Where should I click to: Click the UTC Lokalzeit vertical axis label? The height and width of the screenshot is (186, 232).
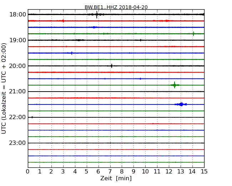[4, 88]
